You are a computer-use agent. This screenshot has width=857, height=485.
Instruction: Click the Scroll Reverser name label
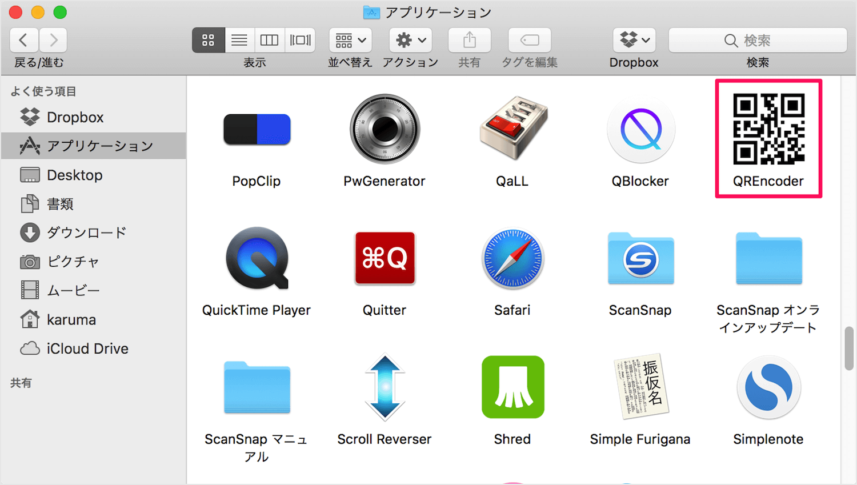pos(385,439)
